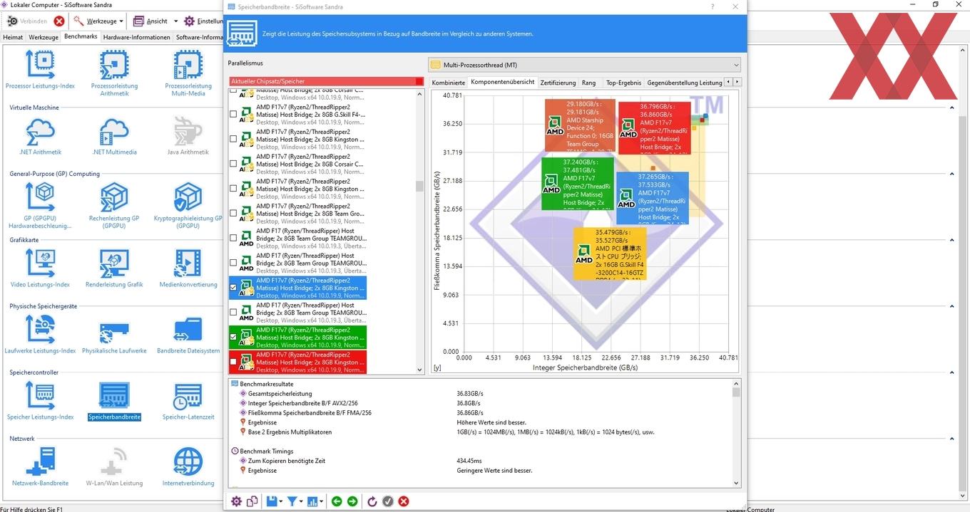Viewport: 970px width, 512px height.
Task: Open the filter icon's dropdown arrow
Action: pos(301,501)
